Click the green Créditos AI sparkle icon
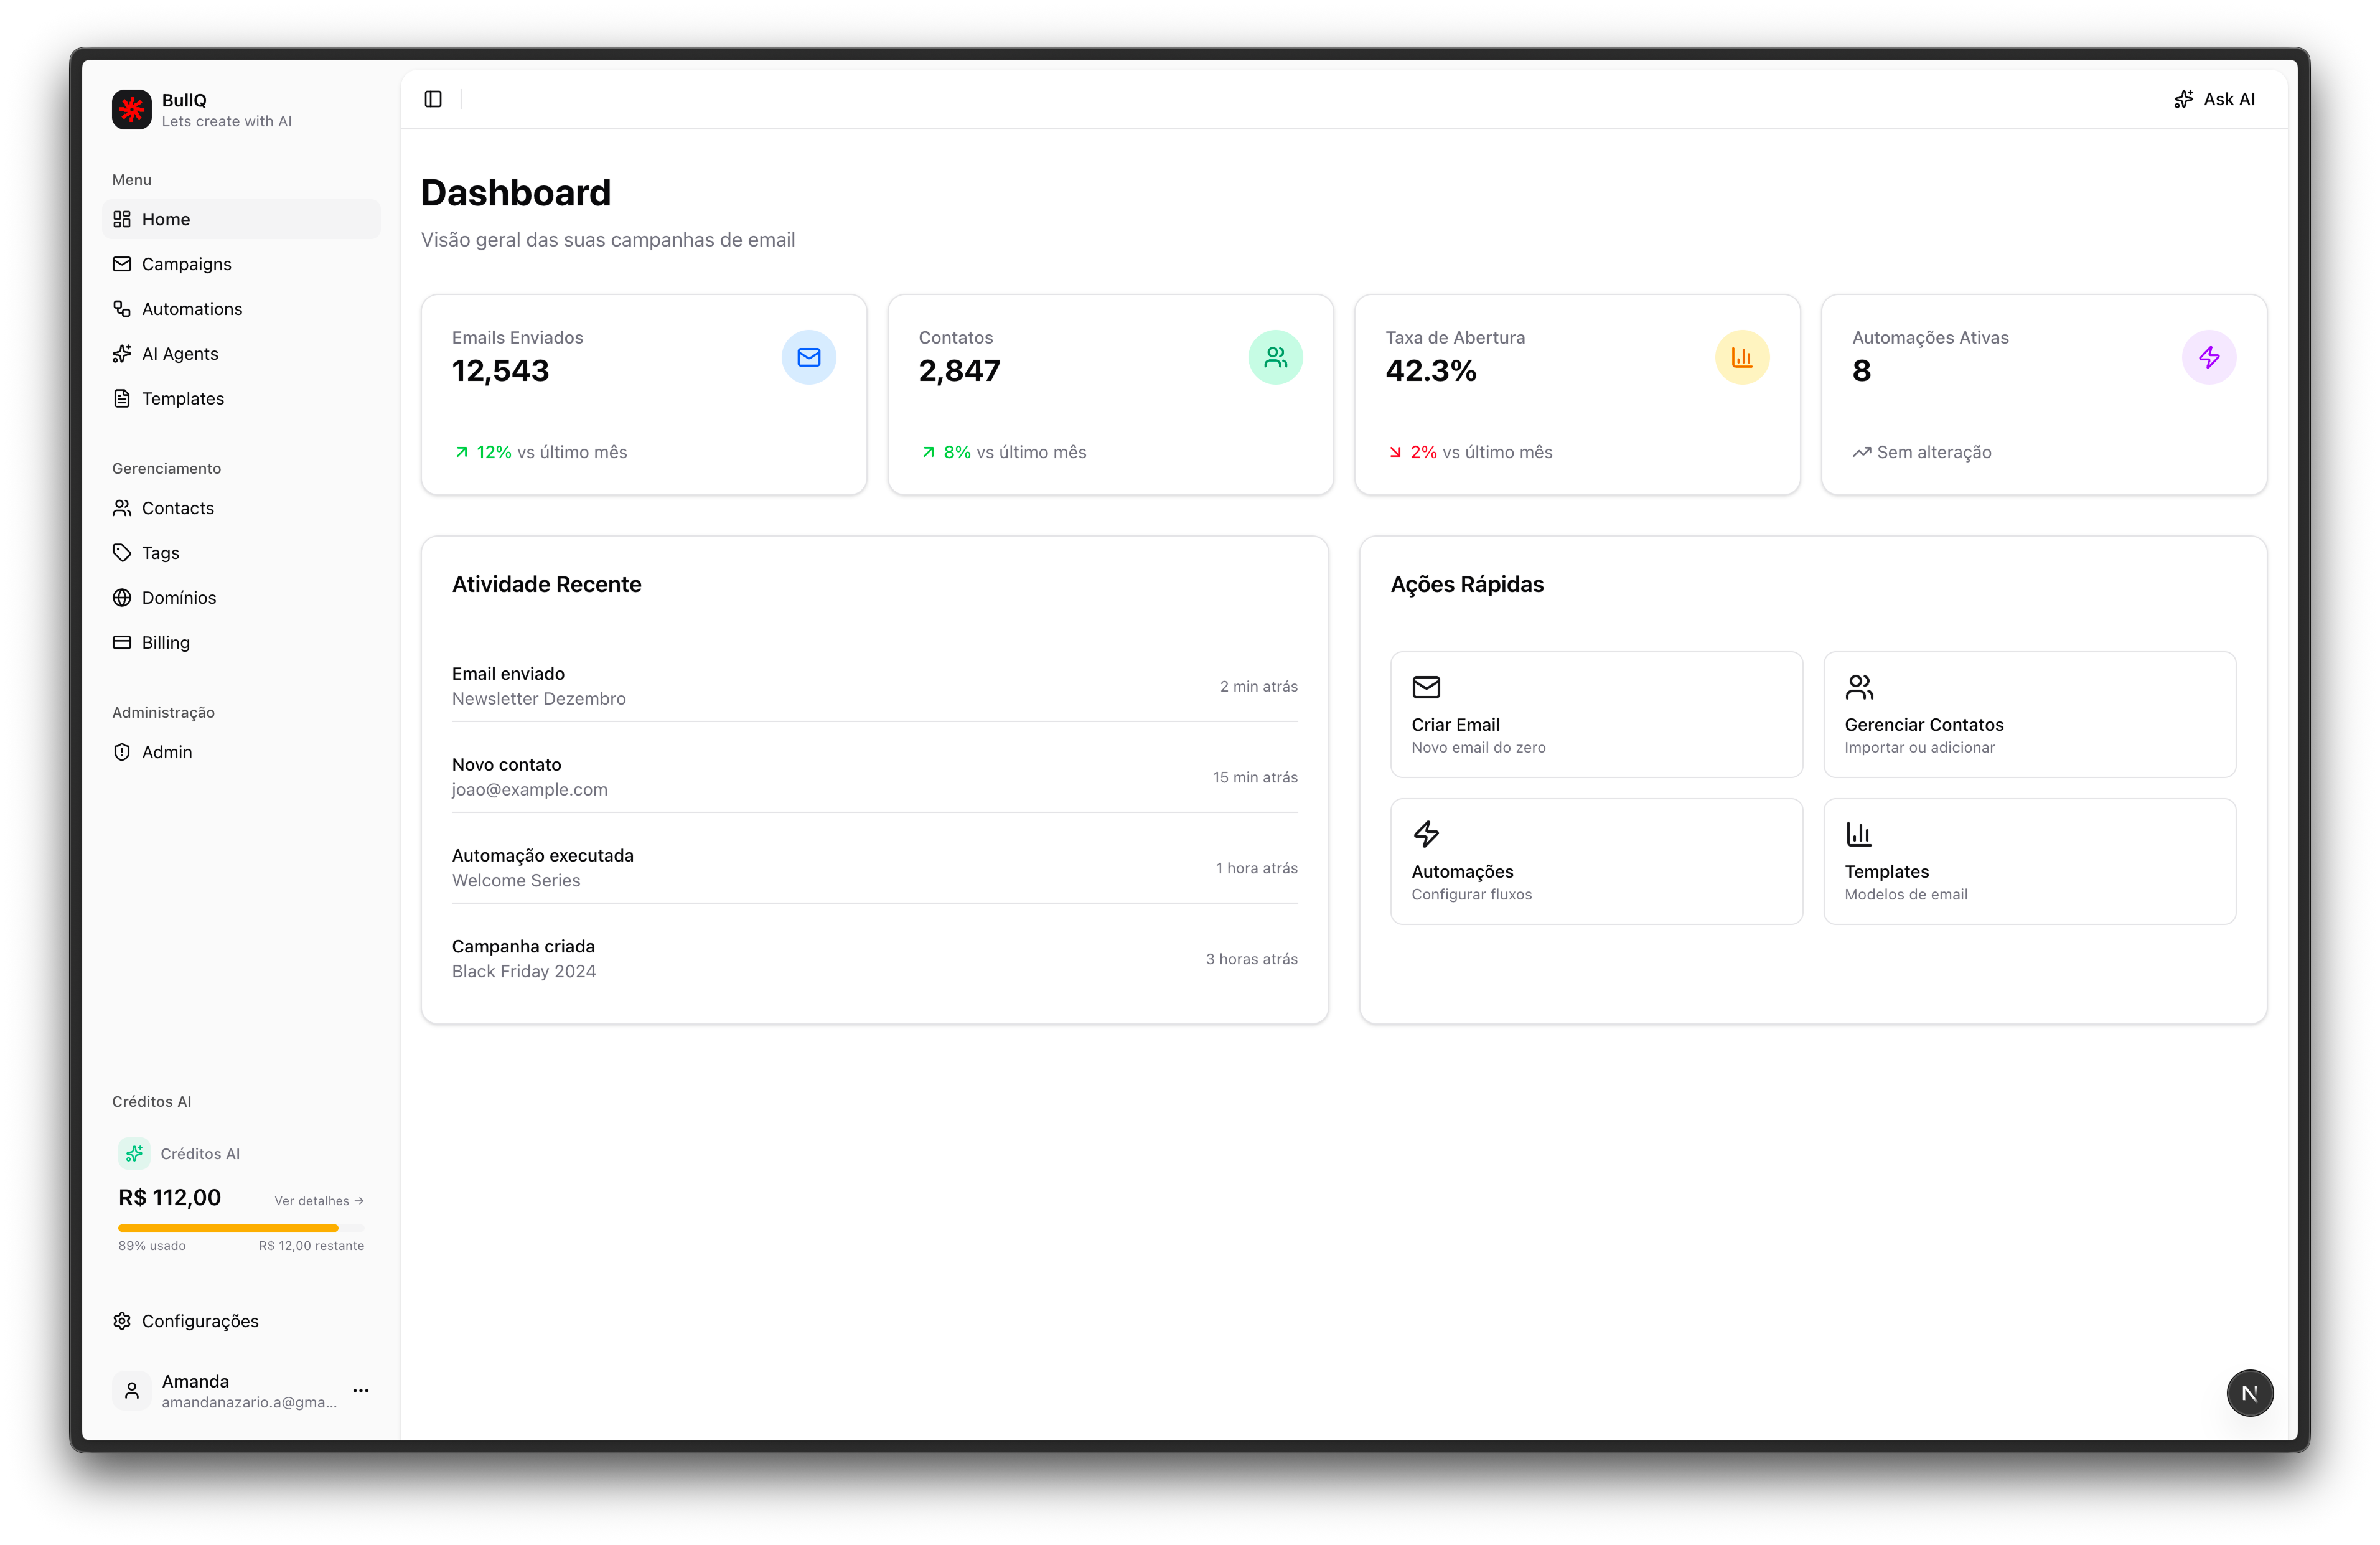Viewport: 2380px width, 1545px height. 134,1153
